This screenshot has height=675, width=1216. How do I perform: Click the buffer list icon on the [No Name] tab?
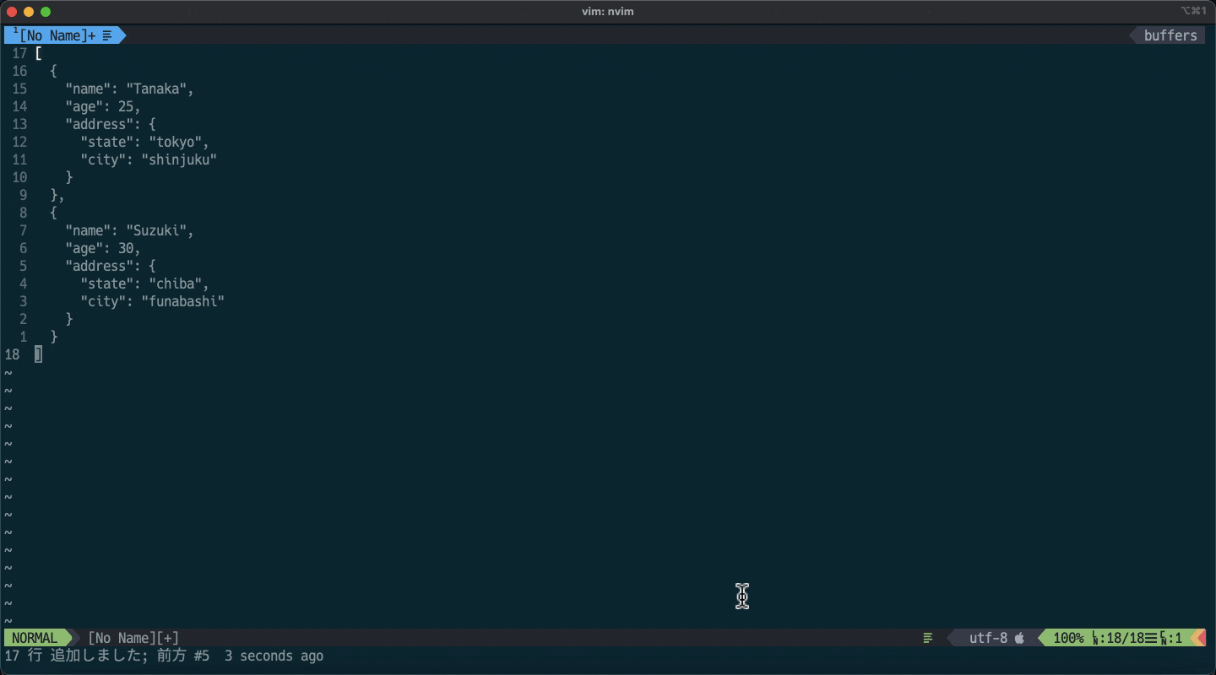pos(106,35)
